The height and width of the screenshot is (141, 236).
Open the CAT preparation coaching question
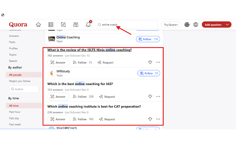pyautogui.click(x=94, y=107)
